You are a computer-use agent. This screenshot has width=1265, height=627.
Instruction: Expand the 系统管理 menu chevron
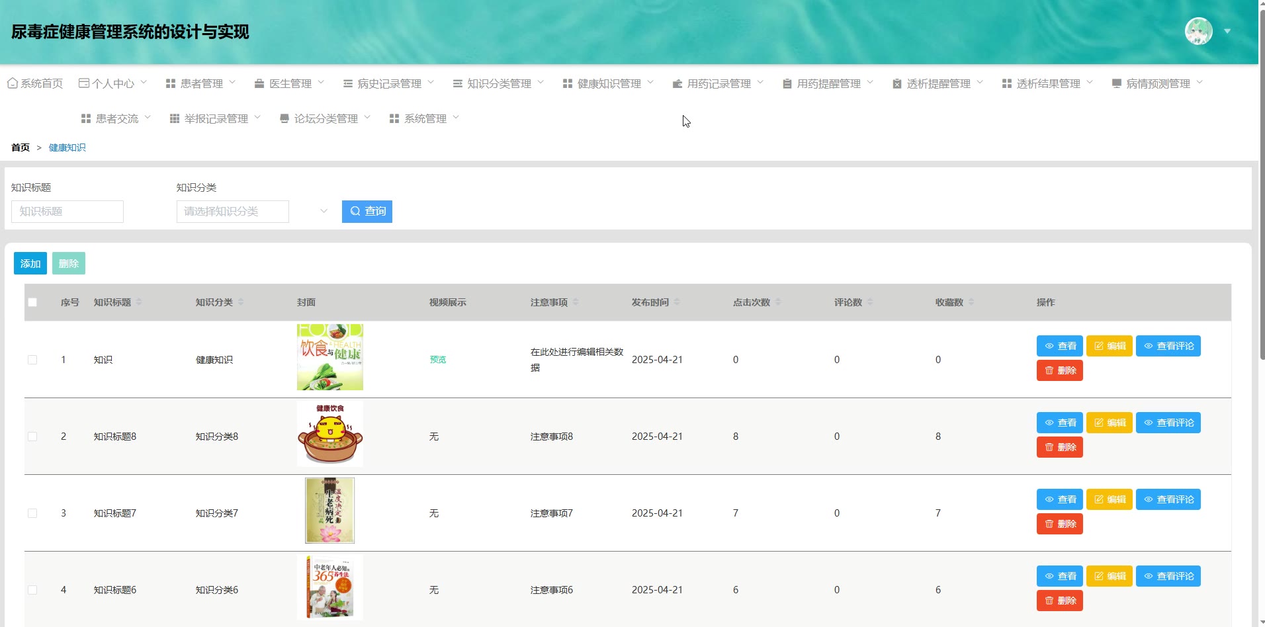point(456,118)
